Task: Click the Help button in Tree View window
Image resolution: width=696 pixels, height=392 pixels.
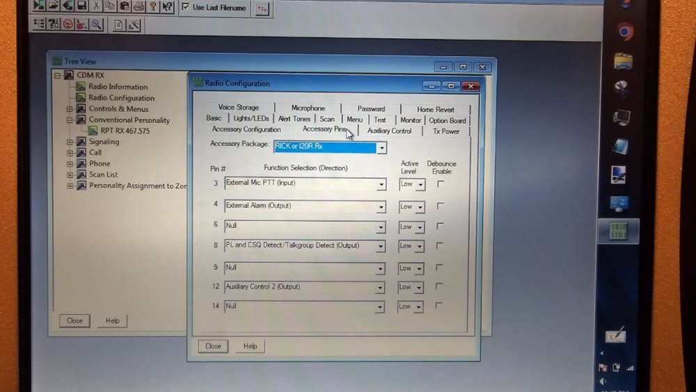Action: (112, 321)
